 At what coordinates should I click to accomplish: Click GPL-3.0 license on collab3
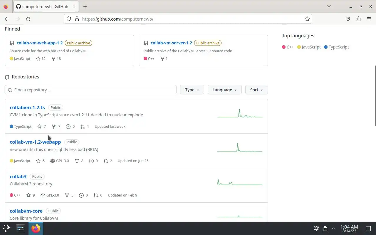(x=50, y=195)
